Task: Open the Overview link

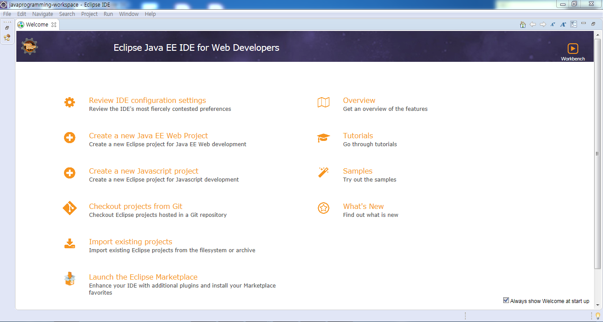Action: [x=359, y=101]
